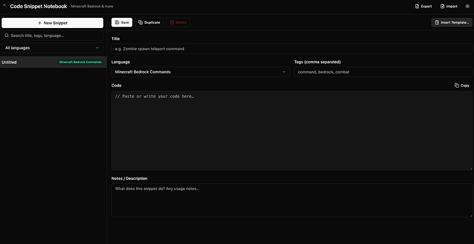Click the Notes / Description text area
Viewport: 474px width, 244px height.
[292, 200]
